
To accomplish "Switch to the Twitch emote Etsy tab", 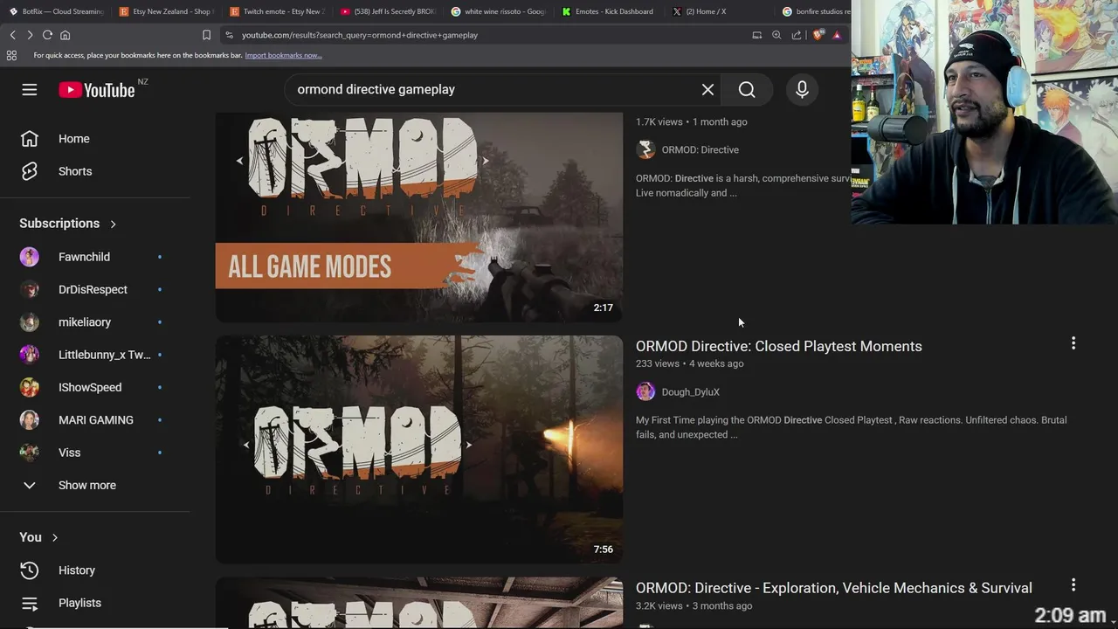I will tap(277, 11).
